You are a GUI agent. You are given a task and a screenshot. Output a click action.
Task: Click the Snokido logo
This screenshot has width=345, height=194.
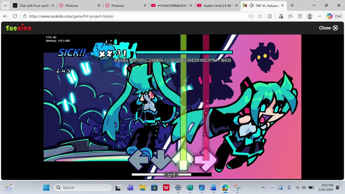(x=19, y=28)
